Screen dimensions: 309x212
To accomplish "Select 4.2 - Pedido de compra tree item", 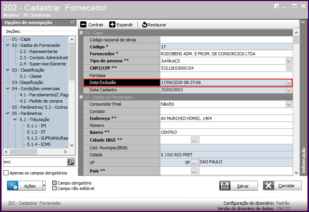I will (x=41, y=101).
